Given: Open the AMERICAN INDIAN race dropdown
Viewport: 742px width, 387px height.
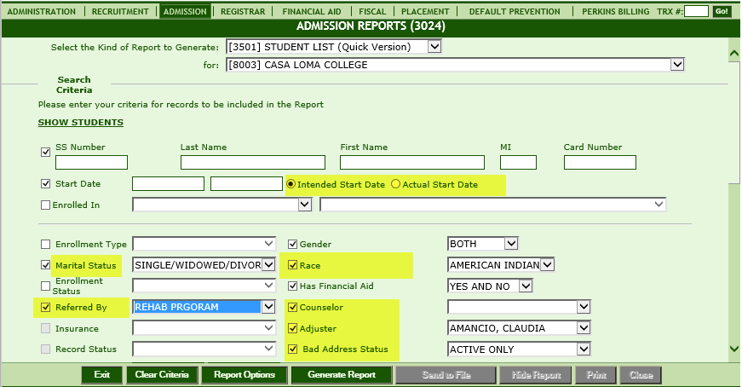Looking at the screenshot, I should (501, 265).
